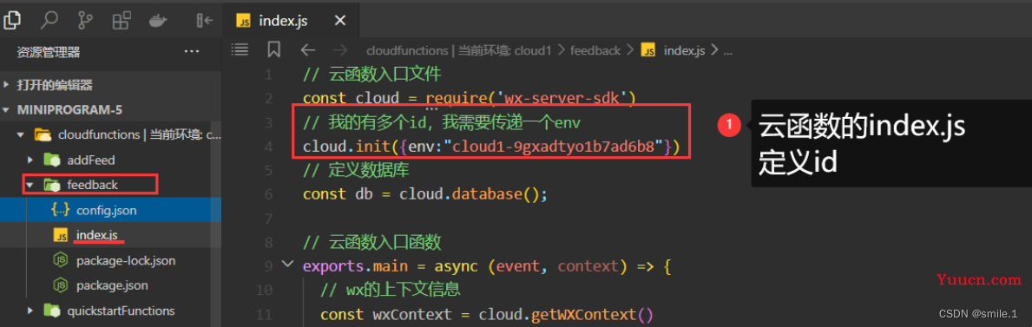Image resolution: width=1032 pixels, height=327 pixels.
Task: Click the env id string "cloud1-9gxadtyo1b7ad6b8"
Action: pos(554,146)
